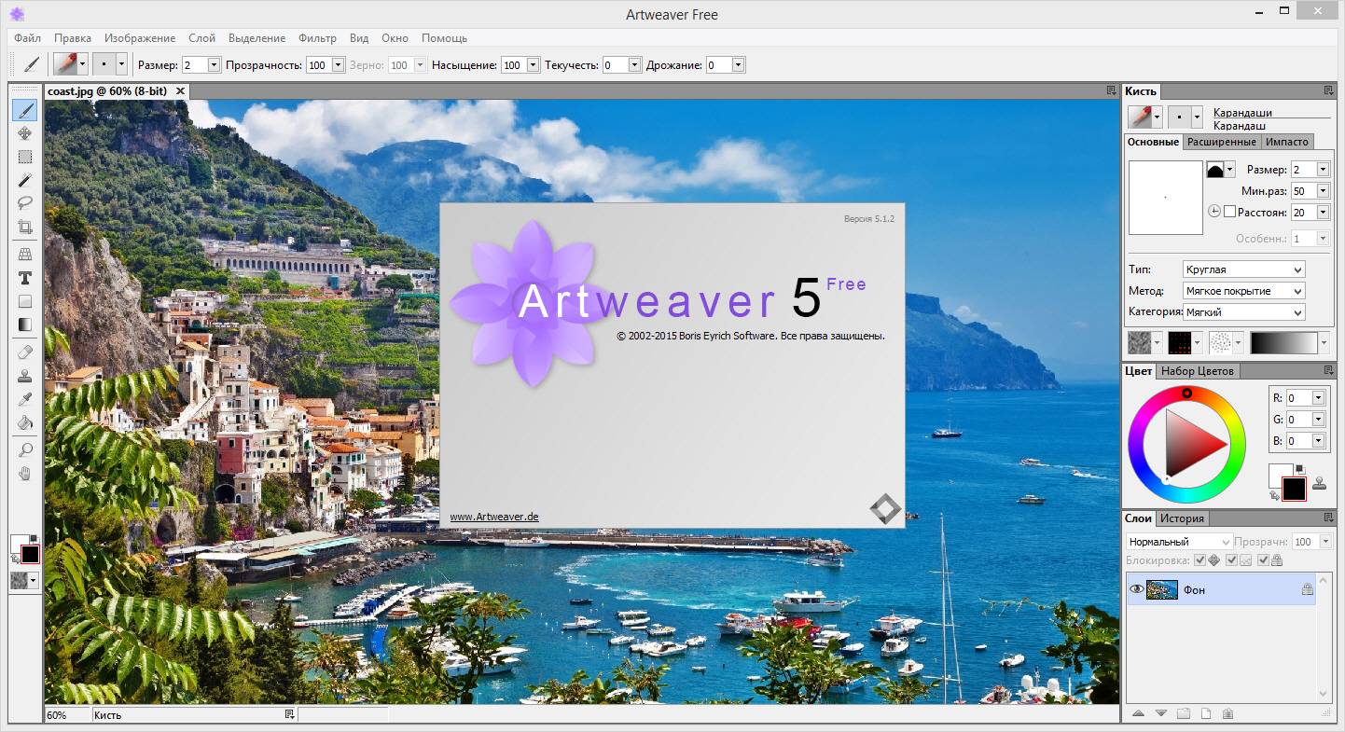
Task: Switch to the История tab
Action: point(1182,518)
